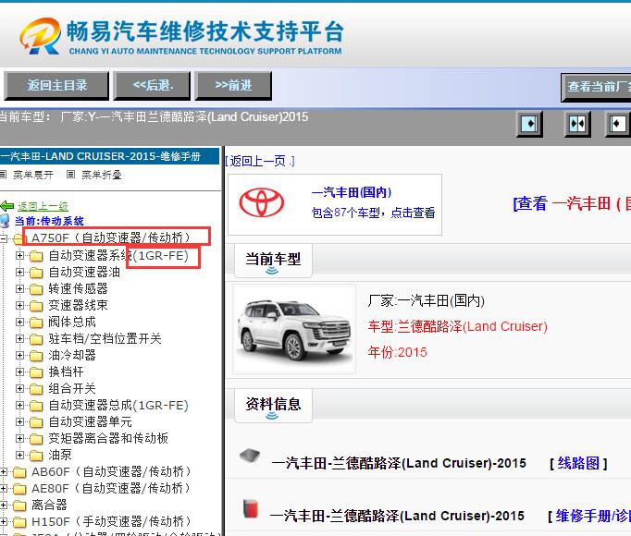
Task: Click the folder icon for 阀体总成
Action: click(x=36, y=323)
